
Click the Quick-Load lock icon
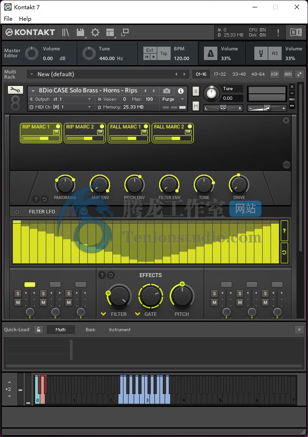pos(38,329)
